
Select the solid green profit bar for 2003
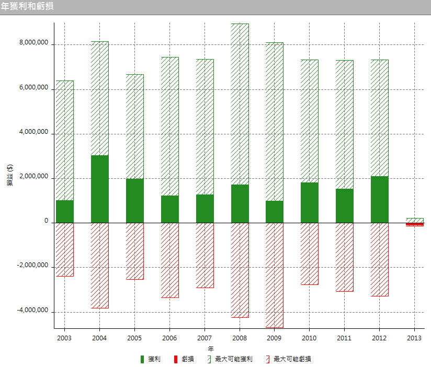[64, 212]
